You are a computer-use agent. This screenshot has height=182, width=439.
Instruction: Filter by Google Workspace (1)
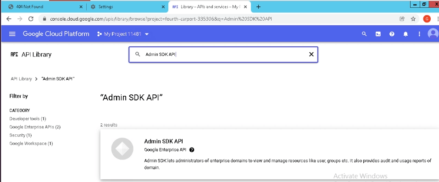coord(31,143)
